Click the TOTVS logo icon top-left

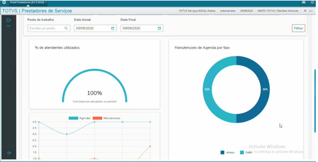pyautogui.click(x=4, y=2)
